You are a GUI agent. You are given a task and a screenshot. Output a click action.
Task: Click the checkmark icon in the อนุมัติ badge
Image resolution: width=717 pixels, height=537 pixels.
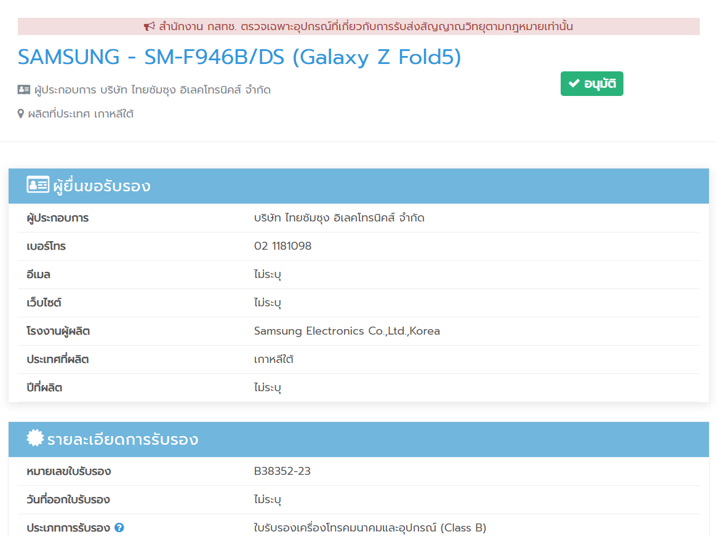coord(574,84)
